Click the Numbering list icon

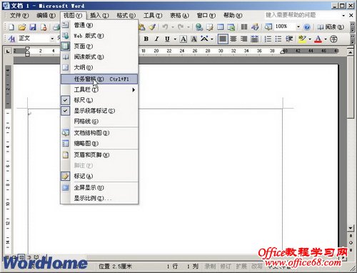[268, 39]
